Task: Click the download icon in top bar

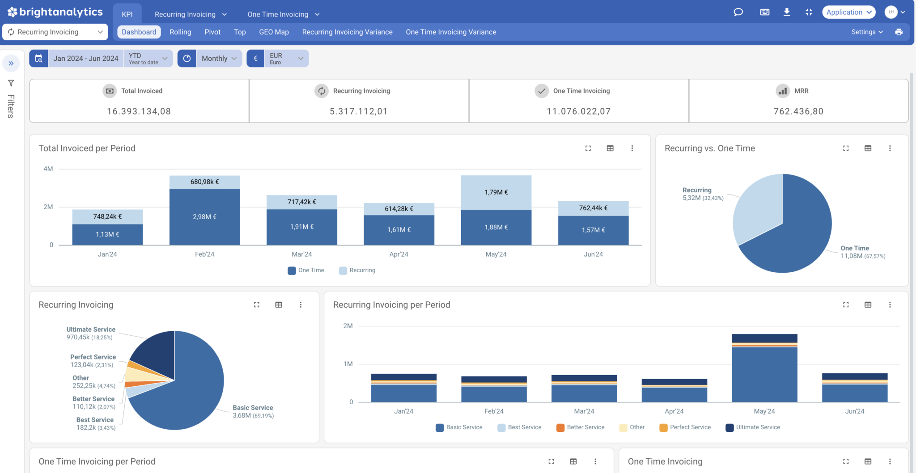Action: 787,12
